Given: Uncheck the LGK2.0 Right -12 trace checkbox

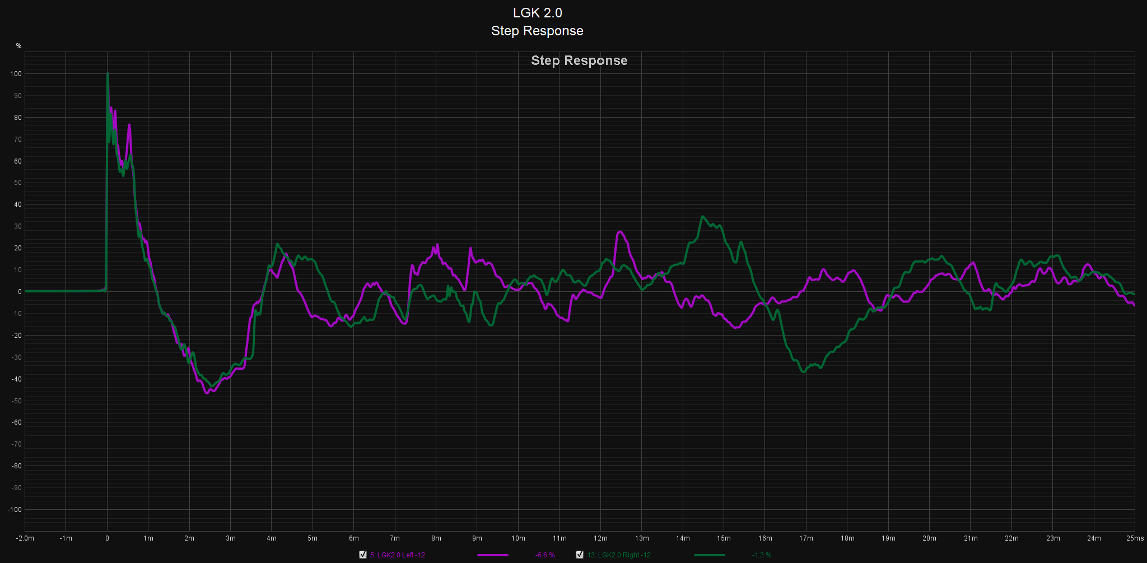Looking at the screenshot, I should tap(580, 555).
